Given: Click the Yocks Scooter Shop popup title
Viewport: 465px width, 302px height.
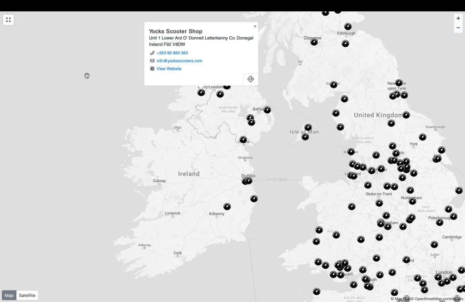Looking at the screenshot, I should click(175, 31).
